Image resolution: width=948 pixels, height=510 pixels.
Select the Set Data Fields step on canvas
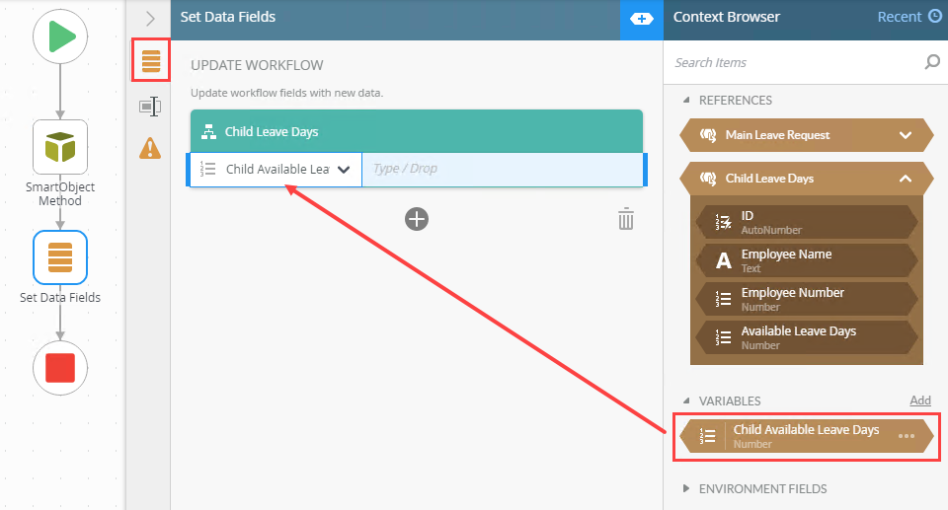click(x=60, y=257)
